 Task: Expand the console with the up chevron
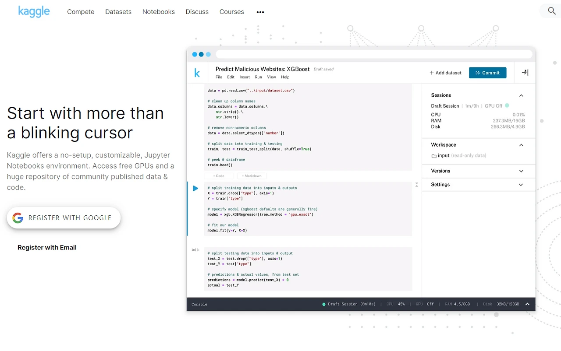click(x=527, y=304)
